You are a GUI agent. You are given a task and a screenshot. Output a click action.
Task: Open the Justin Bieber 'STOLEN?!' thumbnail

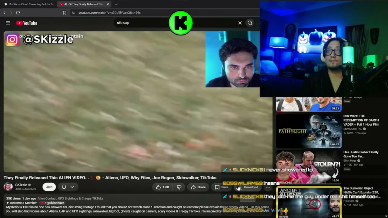[x=309, y=167]
